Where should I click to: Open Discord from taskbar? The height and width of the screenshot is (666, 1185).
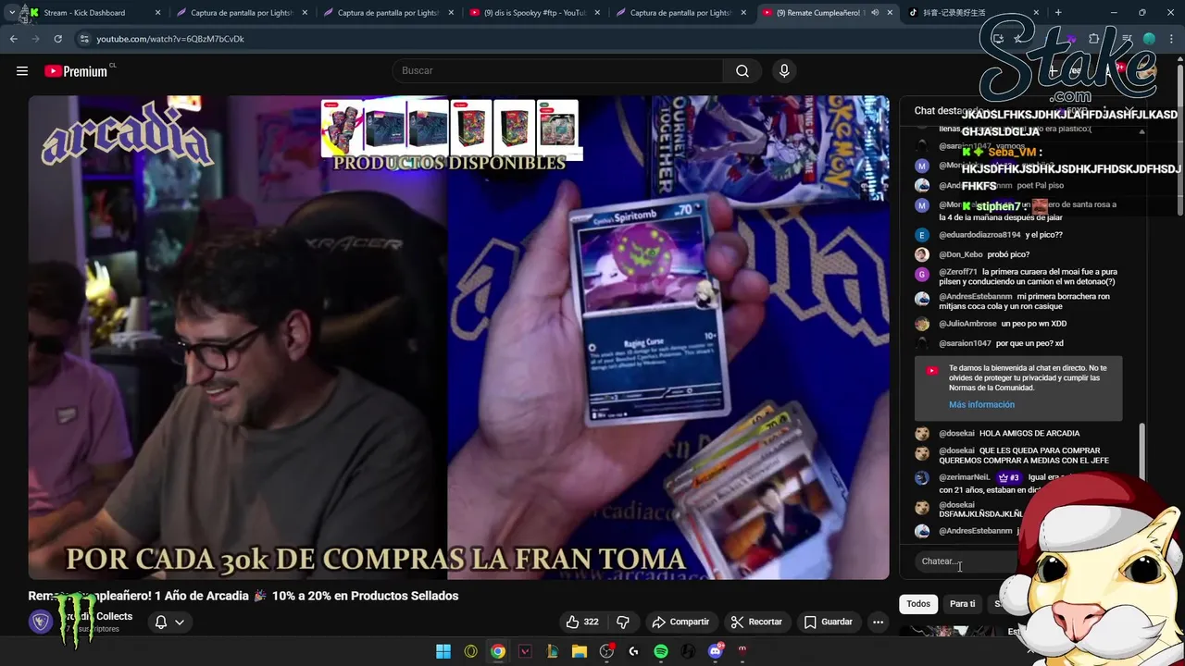(716, 651)
